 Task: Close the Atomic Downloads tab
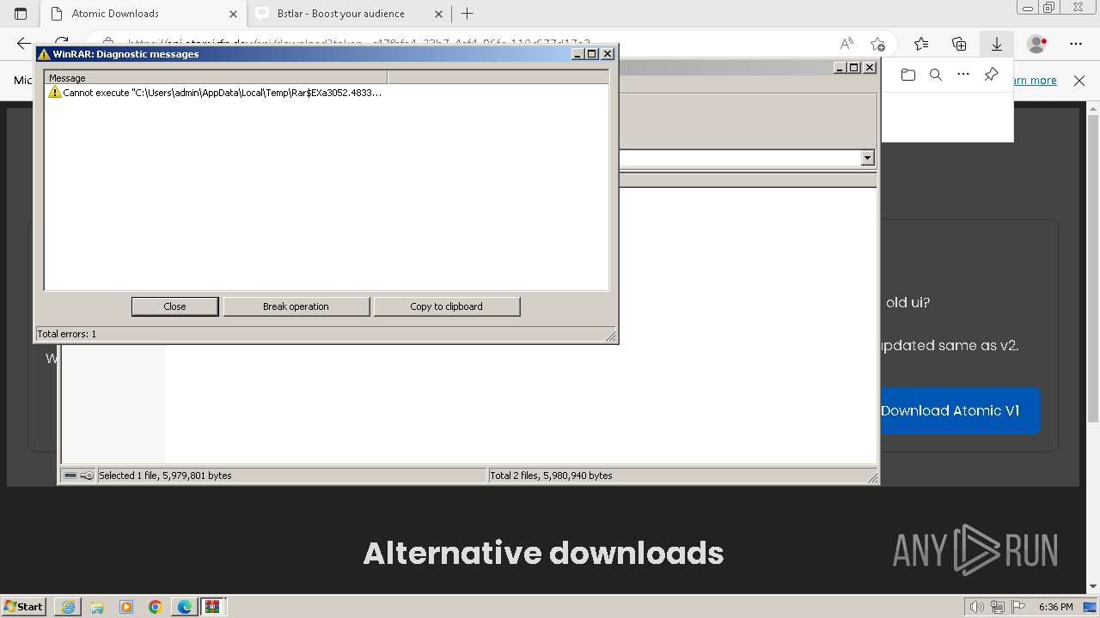point(233,14)
